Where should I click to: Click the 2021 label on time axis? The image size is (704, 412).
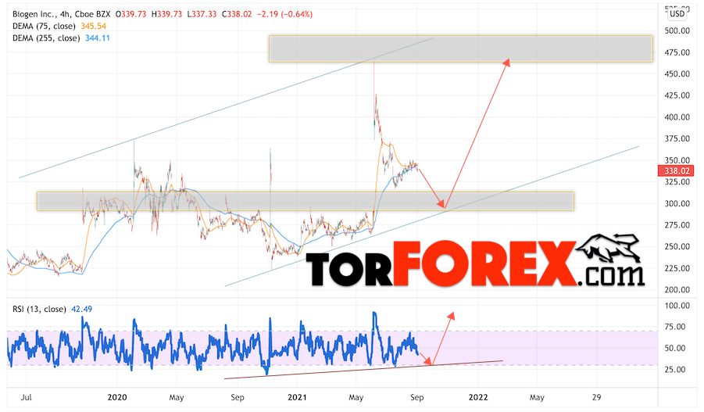297,397
